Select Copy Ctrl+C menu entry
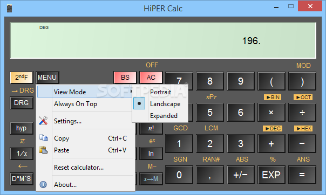The width and height of the screenshot is (326, 195). pyautogui.click(x=85, y=138)
